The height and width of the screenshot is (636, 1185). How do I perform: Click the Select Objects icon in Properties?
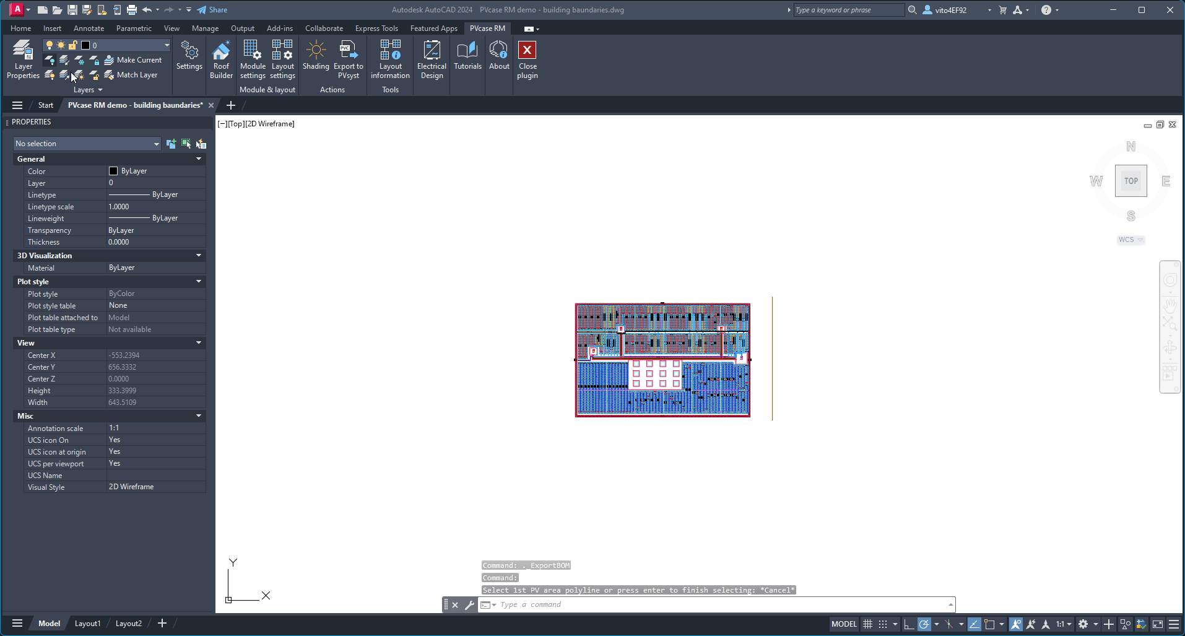(x=186, y=144)
